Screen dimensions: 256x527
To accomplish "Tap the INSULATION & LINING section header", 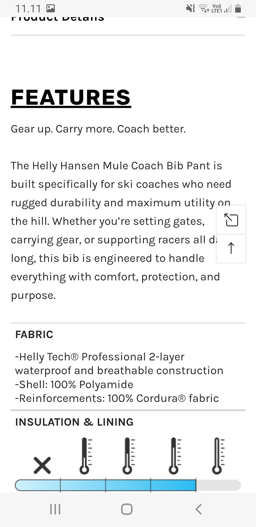I will pyautogui.click(x=74, y=422).
